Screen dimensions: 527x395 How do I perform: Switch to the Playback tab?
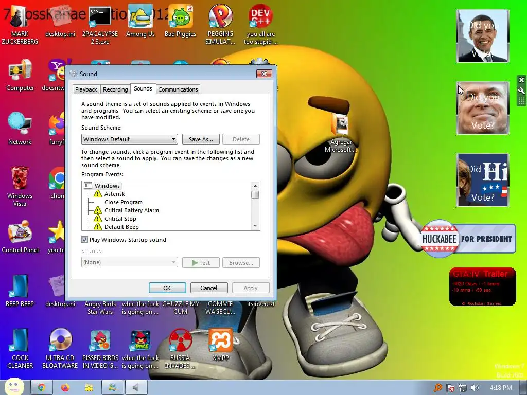click(86, 89)
